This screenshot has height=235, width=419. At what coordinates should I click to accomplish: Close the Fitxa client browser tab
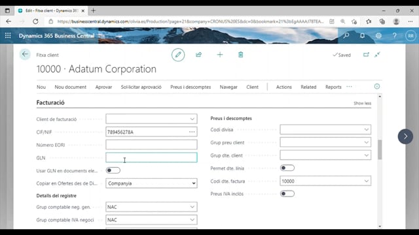tap(83, 11)
